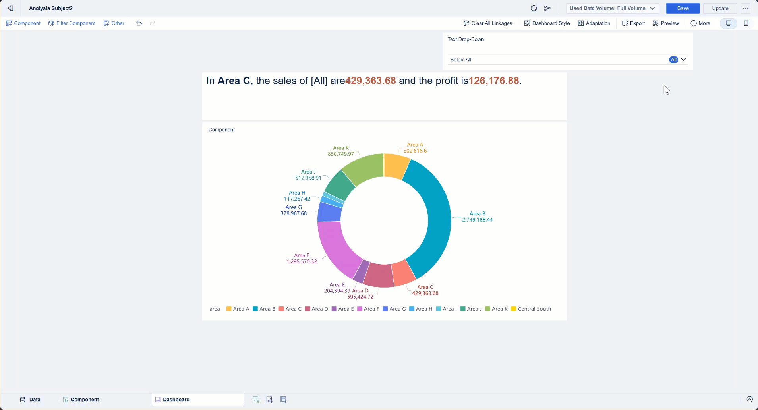
Task: Click the redo arrow icon
Action: point(153,23)
